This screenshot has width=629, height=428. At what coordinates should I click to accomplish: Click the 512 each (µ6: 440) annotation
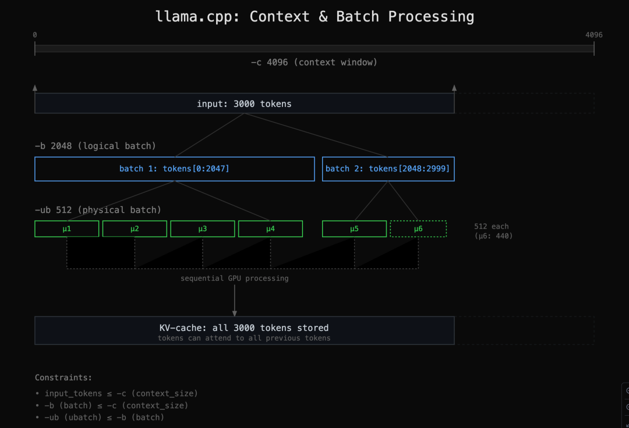click(x=493, y=231)
